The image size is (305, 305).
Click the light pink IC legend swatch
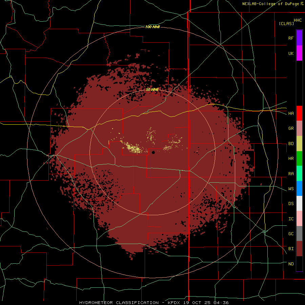click(x=299, y=219)
